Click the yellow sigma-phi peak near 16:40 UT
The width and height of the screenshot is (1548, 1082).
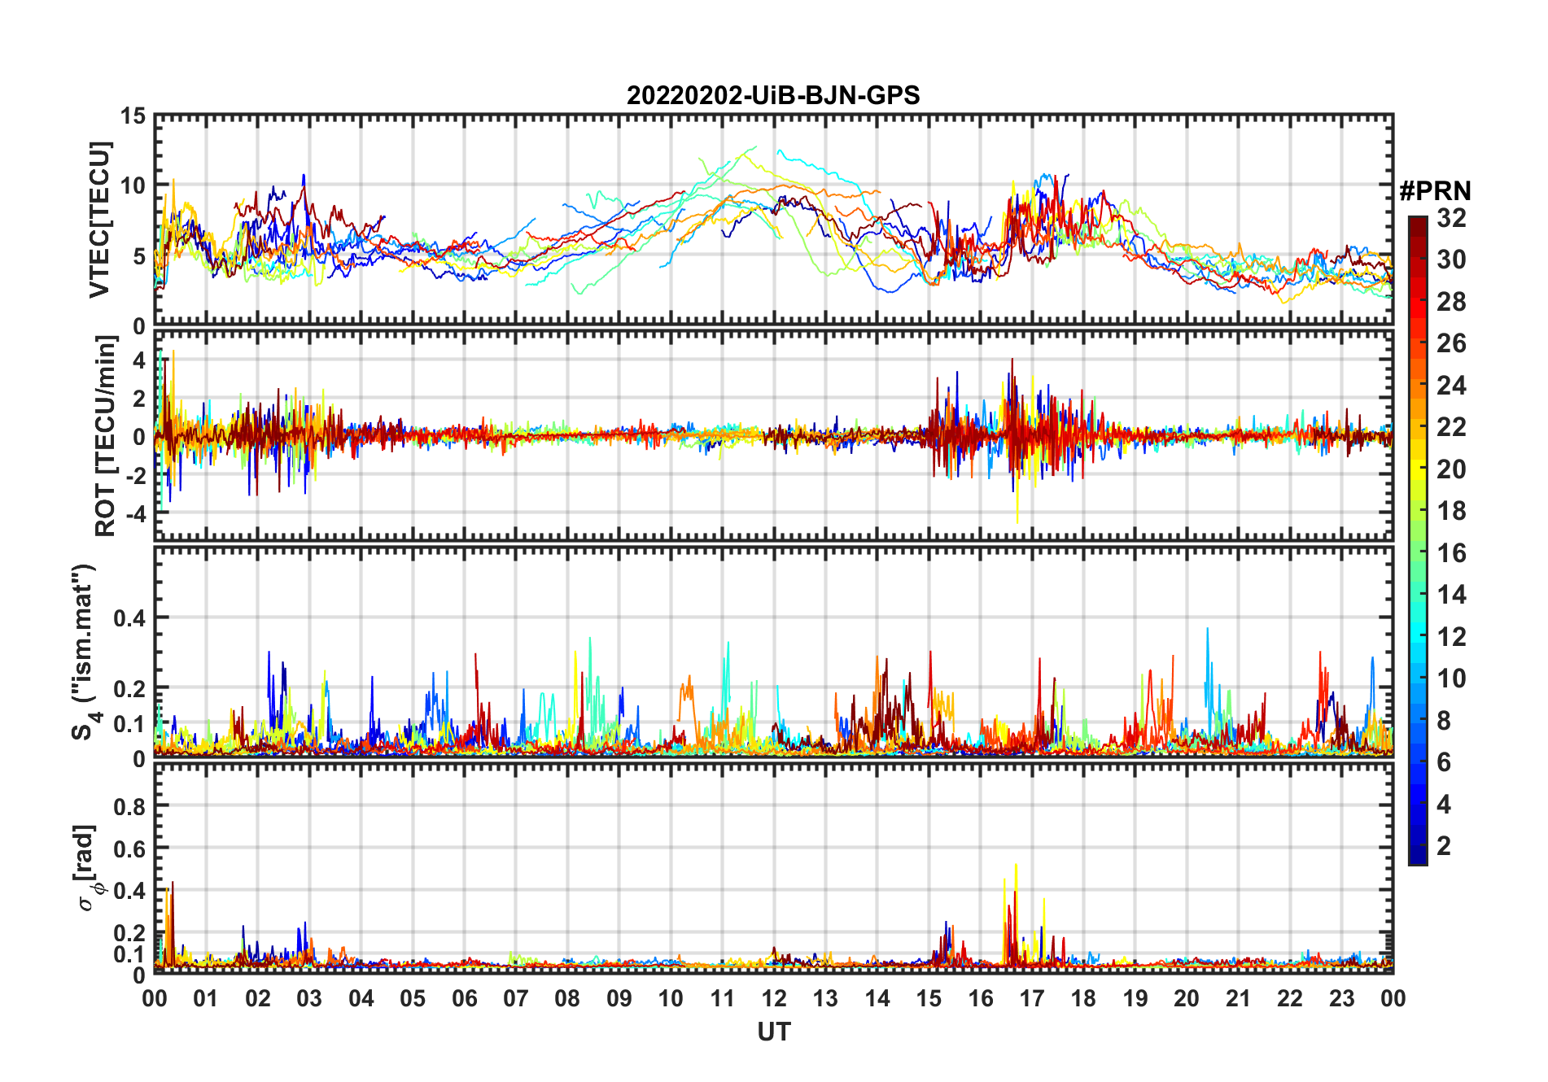[1016, 866]
